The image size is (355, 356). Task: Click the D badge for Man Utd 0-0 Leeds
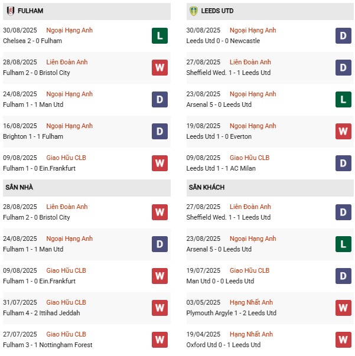point(343,276)
